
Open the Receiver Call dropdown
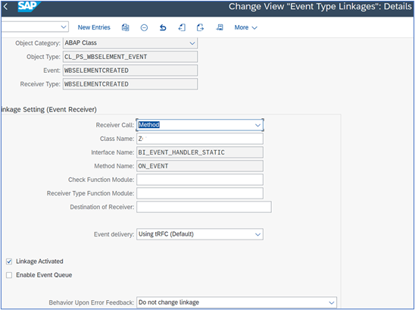[257, 125]
